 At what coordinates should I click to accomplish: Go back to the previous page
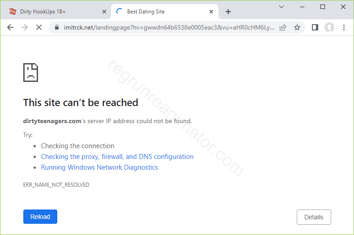coord(10,27)
